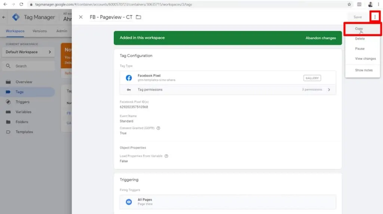
Task: Click the Facebook Pixel tag type row
Action: [x=228, y=78]
